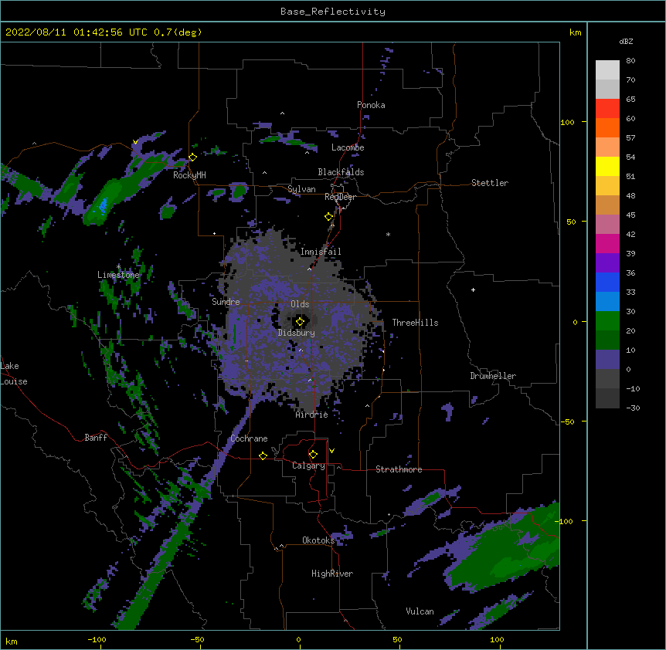Viewport: 666px width, 650px height.
Task: Click the Olds city label
Action: click(300, 304)
